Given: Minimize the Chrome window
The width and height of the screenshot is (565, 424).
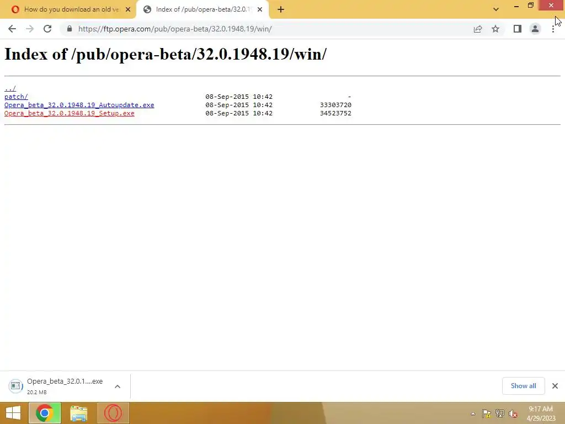Looking at the screenshot, I should point(516,6).
